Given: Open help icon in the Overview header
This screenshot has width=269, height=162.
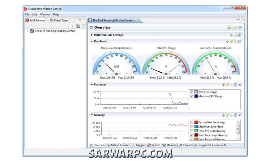Looking at the screenshot, I should point(240,28).
